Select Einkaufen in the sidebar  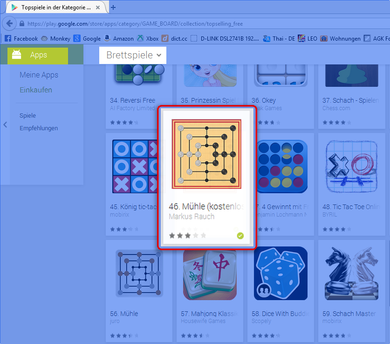(x=36, y=90)
